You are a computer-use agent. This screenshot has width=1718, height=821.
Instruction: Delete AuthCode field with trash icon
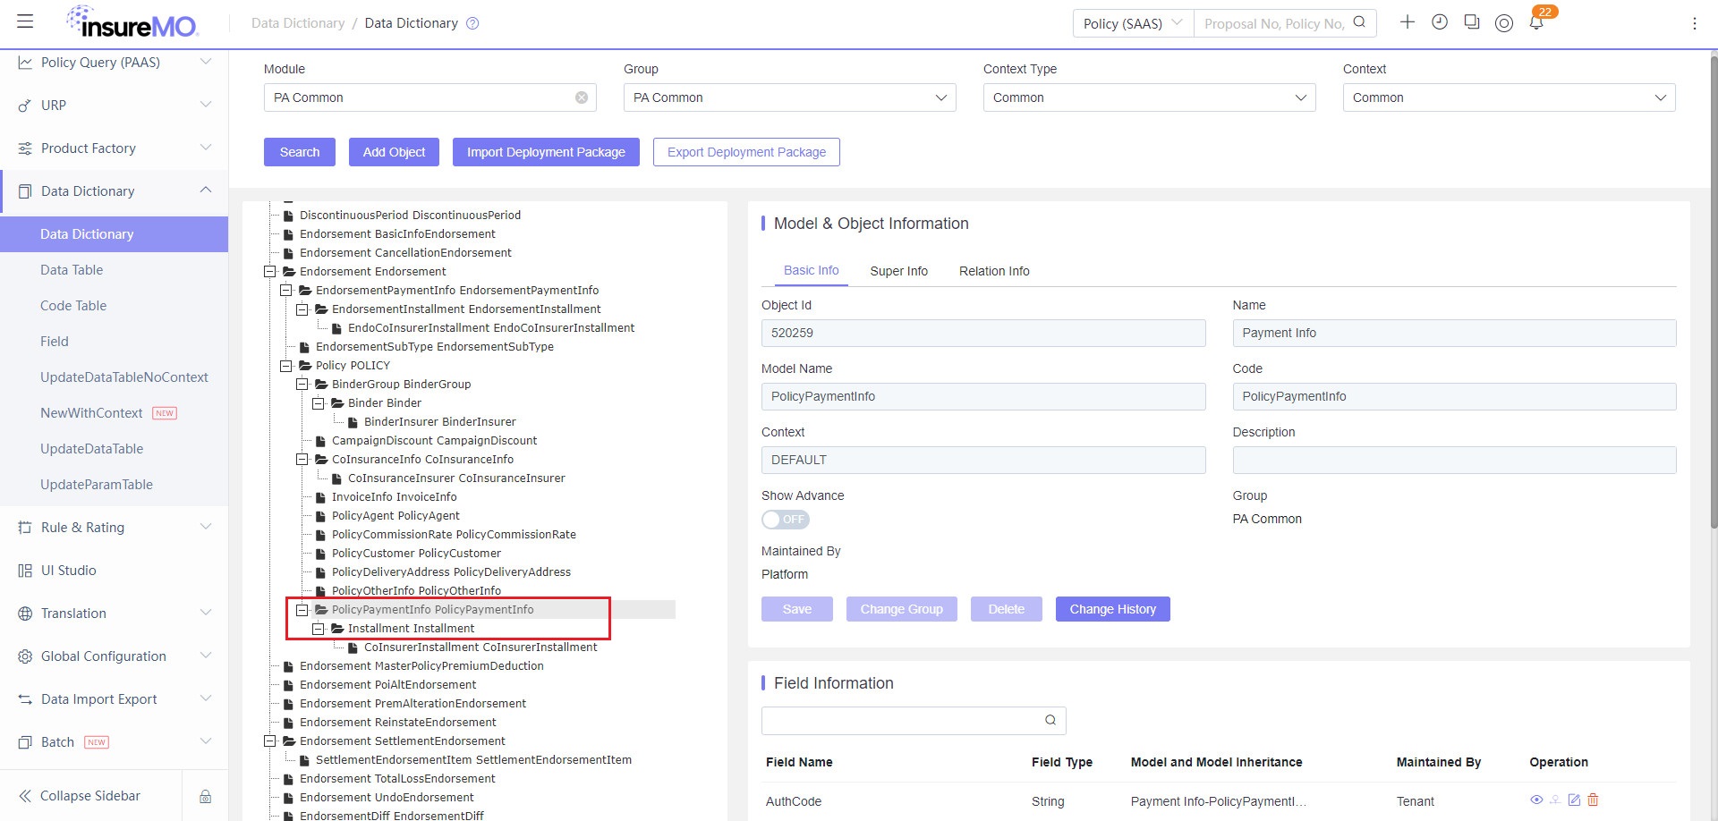[x=1593, y=800]
